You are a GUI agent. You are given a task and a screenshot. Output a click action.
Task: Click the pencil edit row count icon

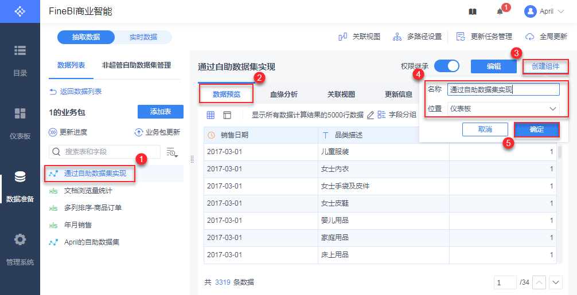click(371, 115)
